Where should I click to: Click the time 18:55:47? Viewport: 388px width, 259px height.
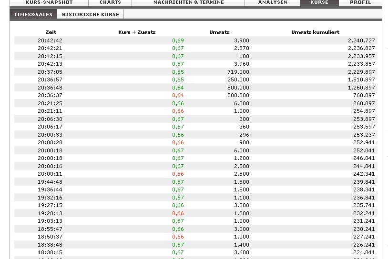[50, 229]
